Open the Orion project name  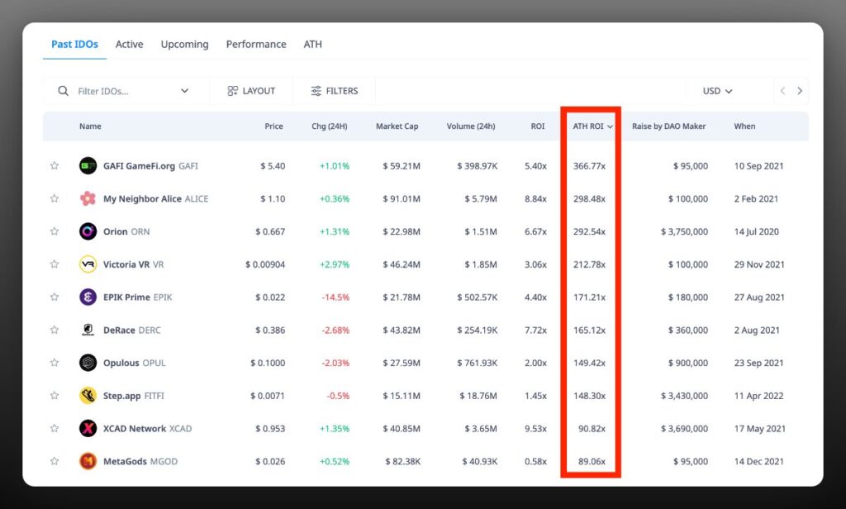(116, 231)
